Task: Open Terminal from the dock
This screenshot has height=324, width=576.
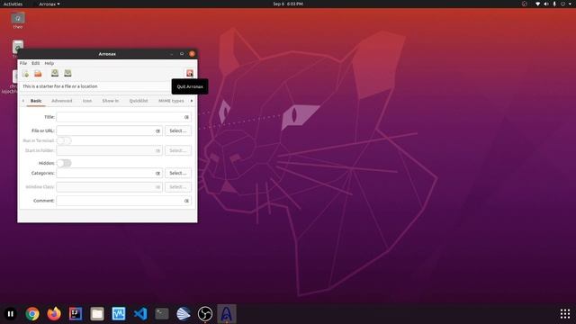Action: pyautogui.click(x=162, y=314)
